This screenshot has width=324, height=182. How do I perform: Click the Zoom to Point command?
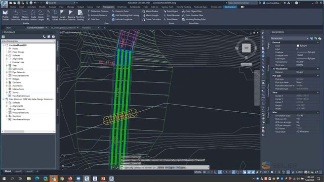pos(120,11)
